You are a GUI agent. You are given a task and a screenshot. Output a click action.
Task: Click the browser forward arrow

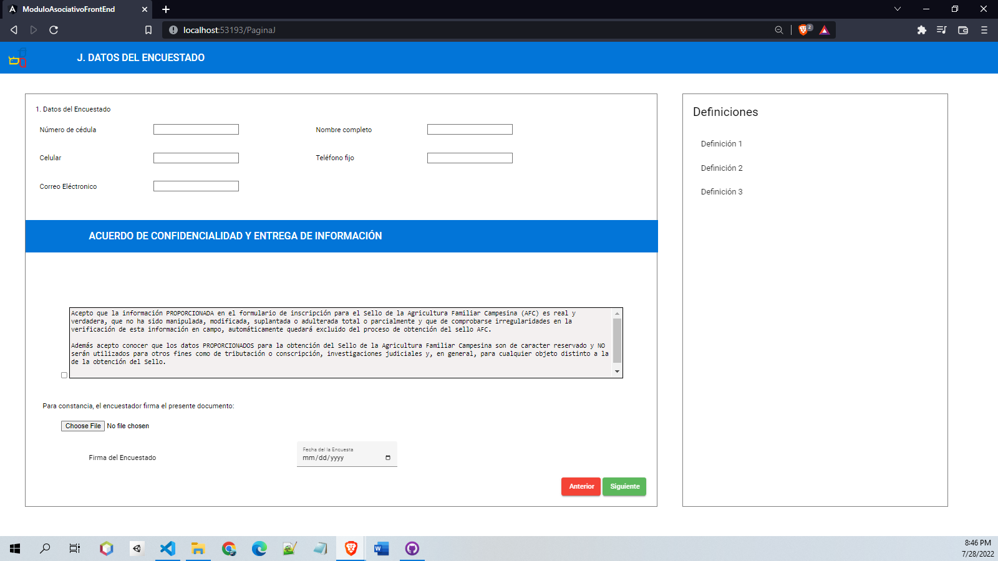(34, 30)
